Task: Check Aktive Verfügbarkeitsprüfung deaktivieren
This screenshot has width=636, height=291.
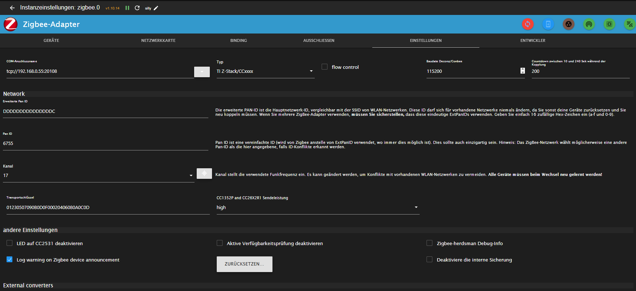Action: (x=220, y=243)
